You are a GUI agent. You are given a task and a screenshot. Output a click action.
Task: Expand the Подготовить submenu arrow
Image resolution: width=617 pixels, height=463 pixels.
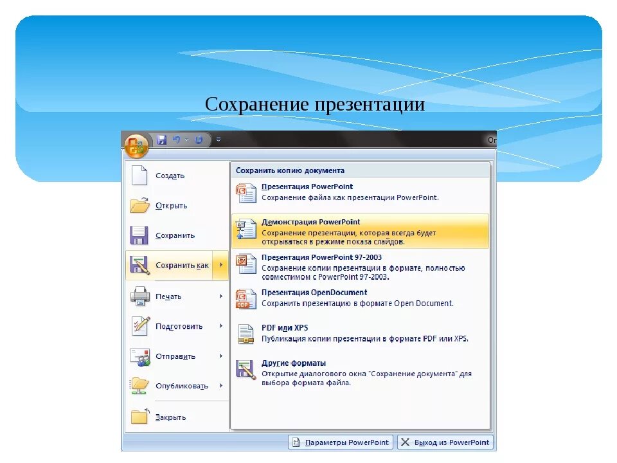coord(221,326)
